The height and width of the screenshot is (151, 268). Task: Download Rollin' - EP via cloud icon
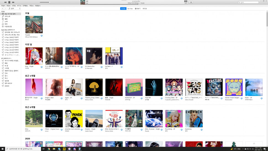[261, 98]
